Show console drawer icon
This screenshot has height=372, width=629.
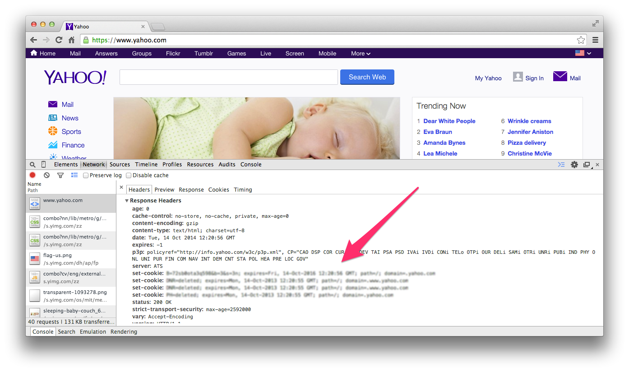pyautogui.click(x=561, y=165)
